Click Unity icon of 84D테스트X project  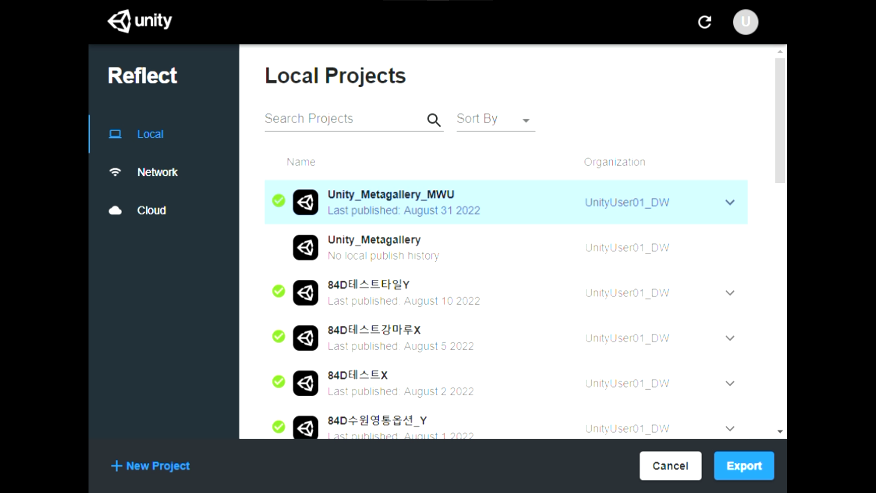tap(305, 383)
